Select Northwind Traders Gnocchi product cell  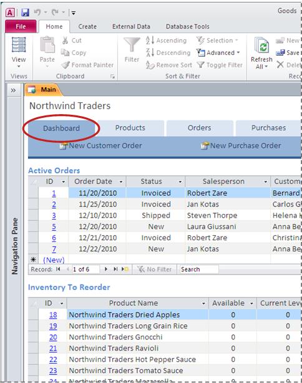(138, 337)
